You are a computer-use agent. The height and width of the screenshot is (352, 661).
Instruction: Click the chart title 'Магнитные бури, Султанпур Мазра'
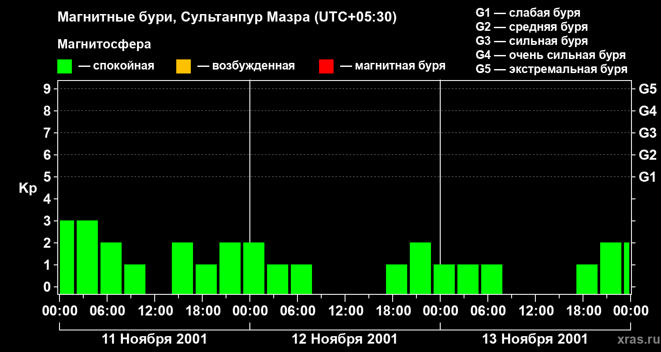tap(227, 17)
